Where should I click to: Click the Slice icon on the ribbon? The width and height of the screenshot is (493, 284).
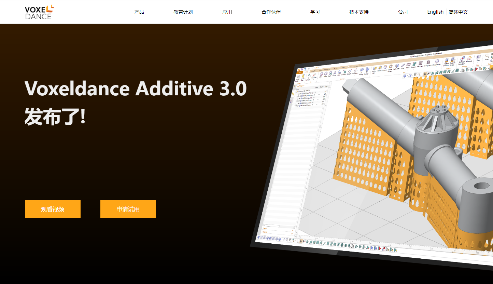click(478, 57)
